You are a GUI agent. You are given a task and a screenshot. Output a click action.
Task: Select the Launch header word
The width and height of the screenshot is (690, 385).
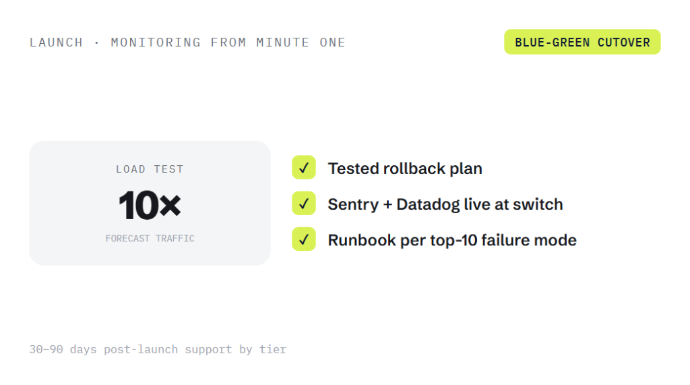pos(56,42)
